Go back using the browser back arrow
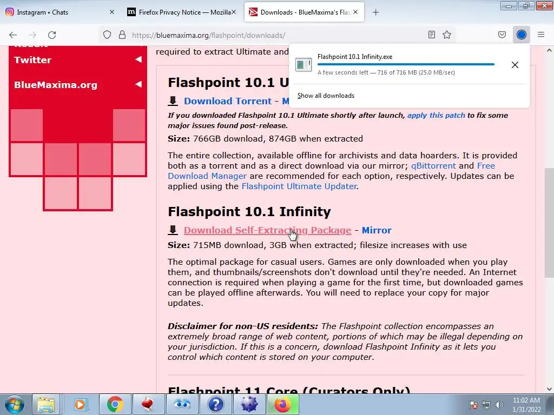 (x=13, y=35)
